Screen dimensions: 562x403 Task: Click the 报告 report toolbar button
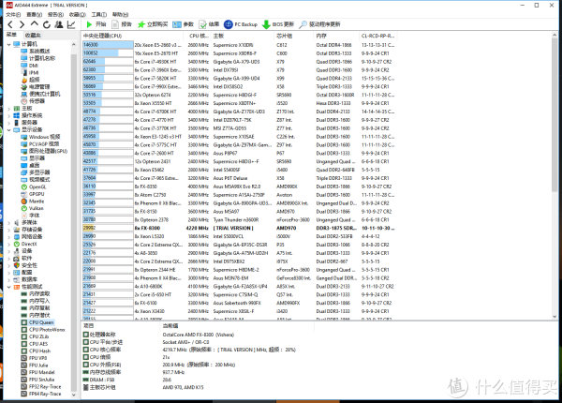pyautogui.click(x=122, y=24)
